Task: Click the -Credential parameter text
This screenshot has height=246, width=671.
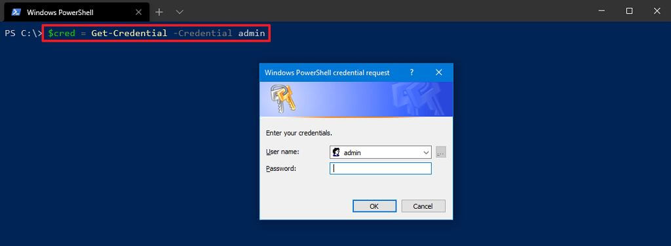Action: point(202,33)
